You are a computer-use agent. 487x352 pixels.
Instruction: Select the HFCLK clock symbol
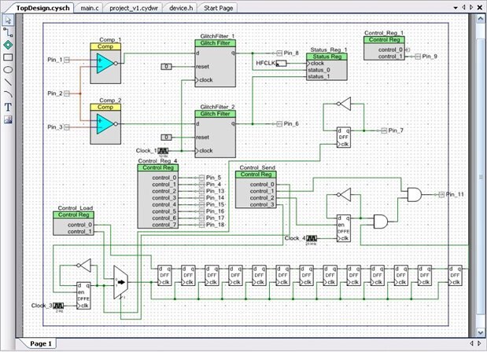click(282, 64)
